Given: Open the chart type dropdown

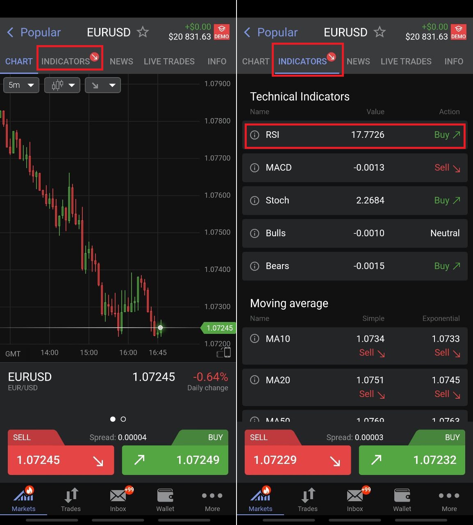Looking at the screenshot, I should point(62,85).
